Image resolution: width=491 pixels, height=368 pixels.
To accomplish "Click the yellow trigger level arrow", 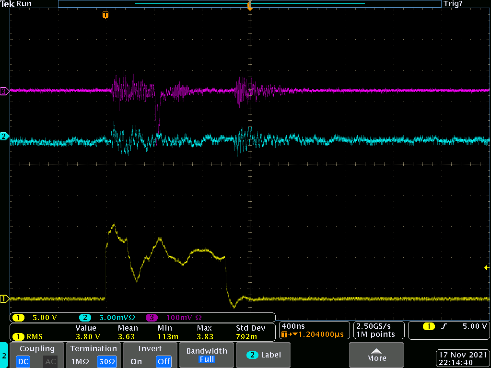I will coord(487,268).
